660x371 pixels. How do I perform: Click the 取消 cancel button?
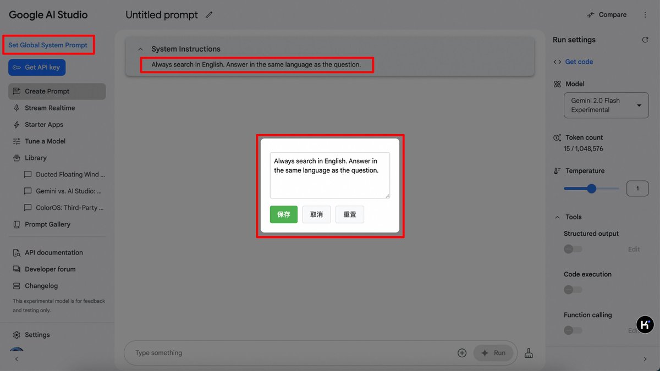point(316,214)
